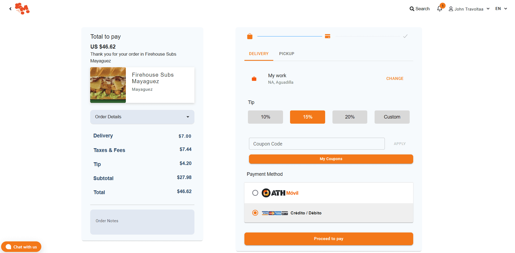Switch to the PICKUP tab
Image resolution: width=515 pixels, height=253 pixels.
point(287,54)
